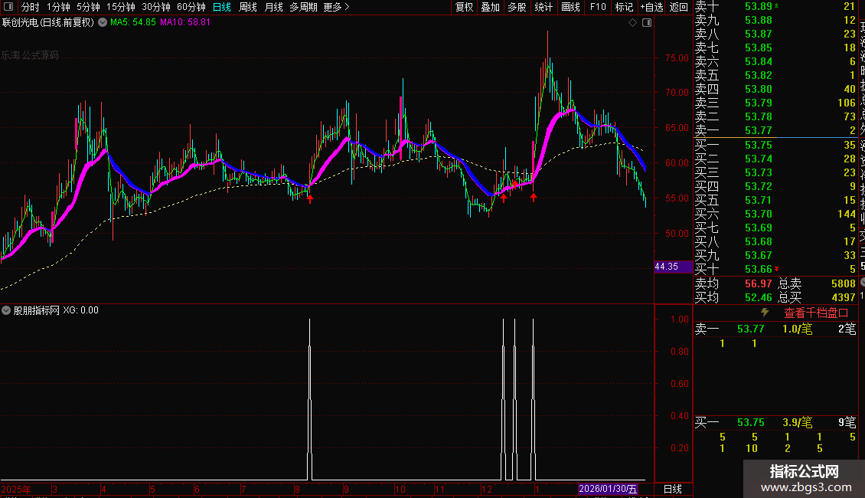
Task: Select the 5分钟 period
Action: pos(88,7)
